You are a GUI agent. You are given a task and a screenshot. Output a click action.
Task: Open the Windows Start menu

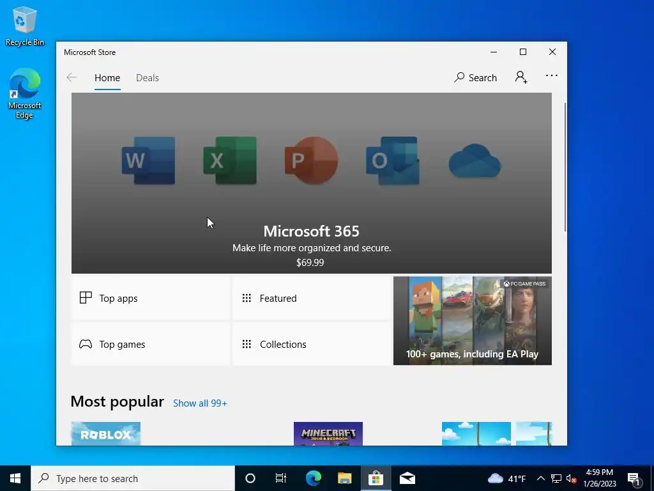pyautogui.click(x=15, y=478)
